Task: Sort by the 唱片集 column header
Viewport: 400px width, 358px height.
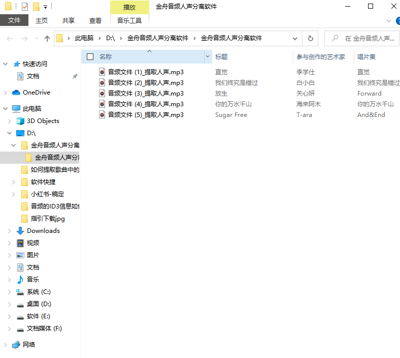Action: [x=366, y=57]
